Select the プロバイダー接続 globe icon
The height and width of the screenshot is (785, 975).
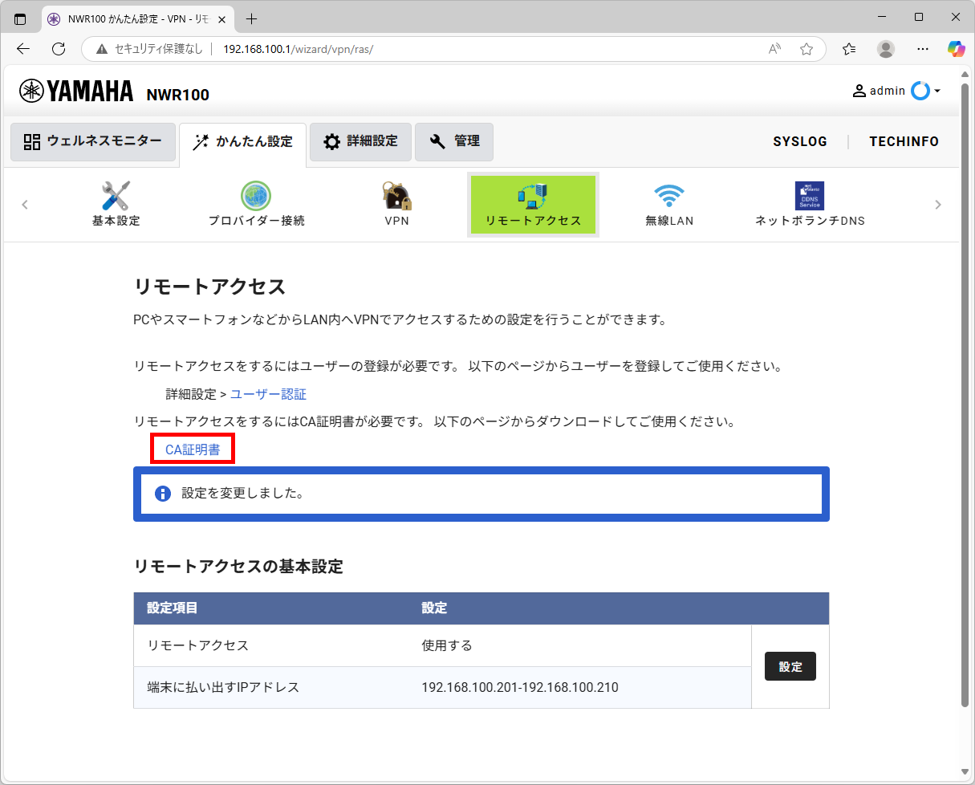tap(255, 195)
